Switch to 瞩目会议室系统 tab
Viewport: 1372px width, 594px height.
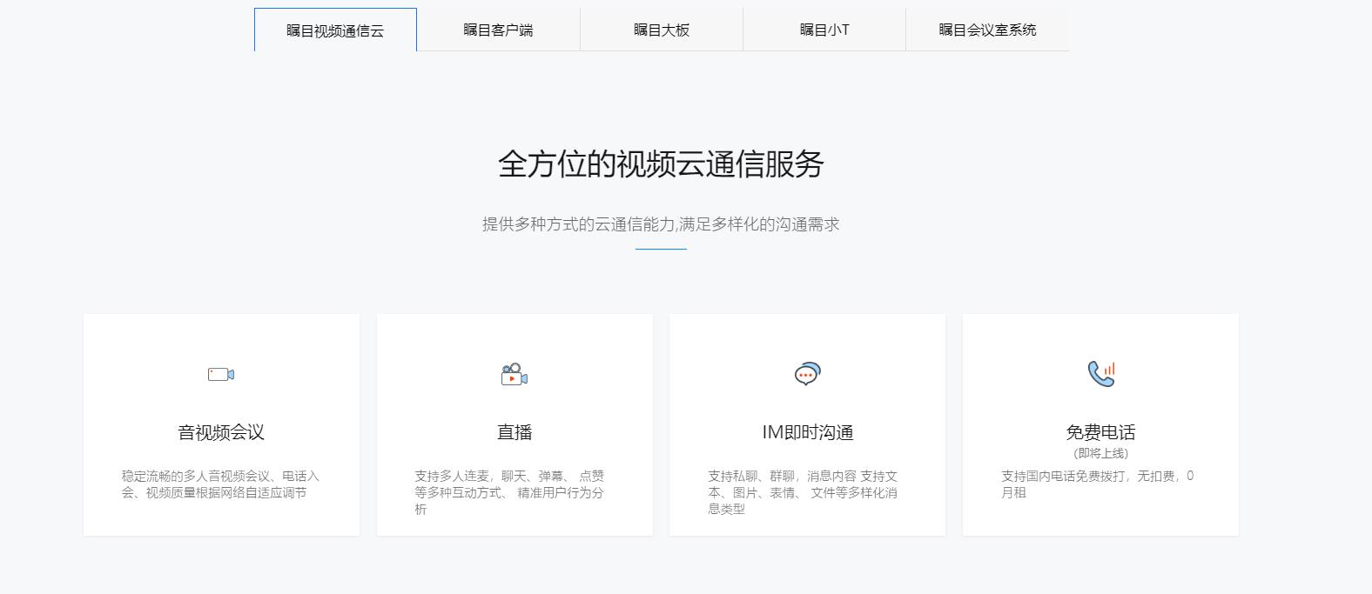[987, 30]
